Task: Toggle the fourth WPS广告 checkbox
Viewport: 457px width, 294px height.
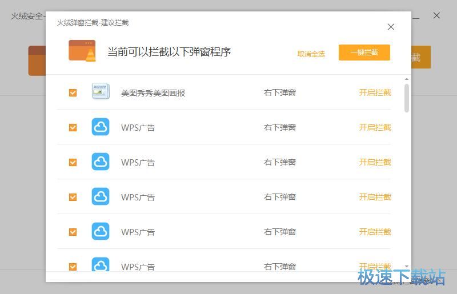Action: [x=73, y=232]
